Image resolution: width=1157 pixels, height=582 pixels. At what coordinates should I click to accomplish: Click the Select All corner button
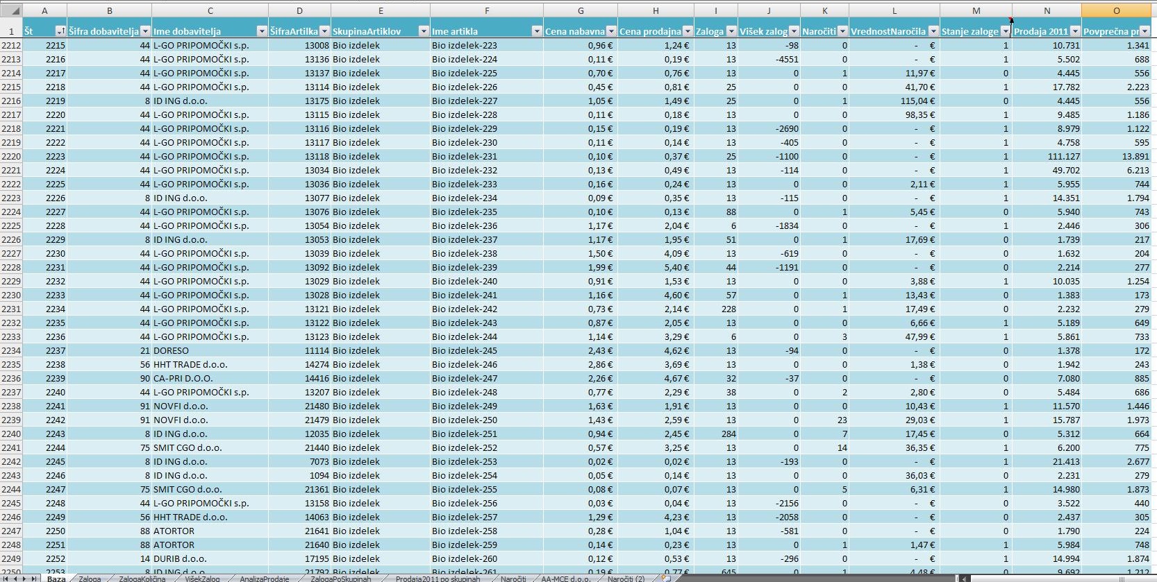coord(11,10)
